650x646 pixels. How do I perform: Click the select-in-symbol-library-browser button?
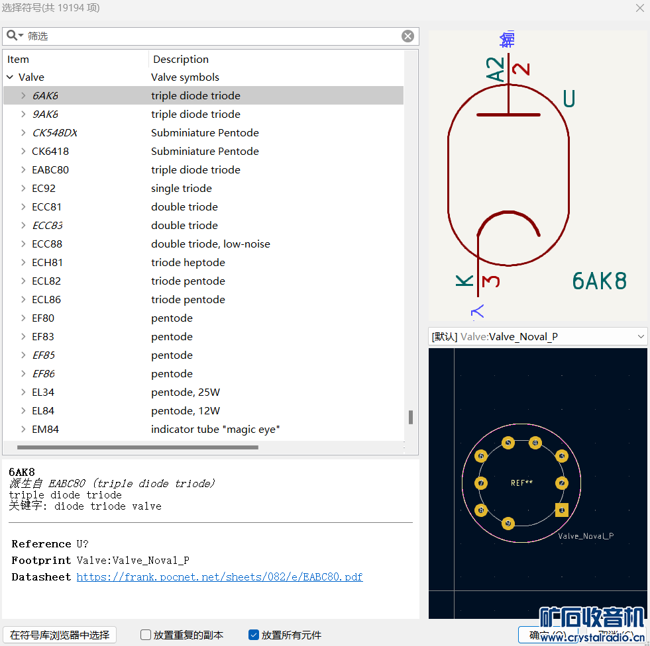59,635
